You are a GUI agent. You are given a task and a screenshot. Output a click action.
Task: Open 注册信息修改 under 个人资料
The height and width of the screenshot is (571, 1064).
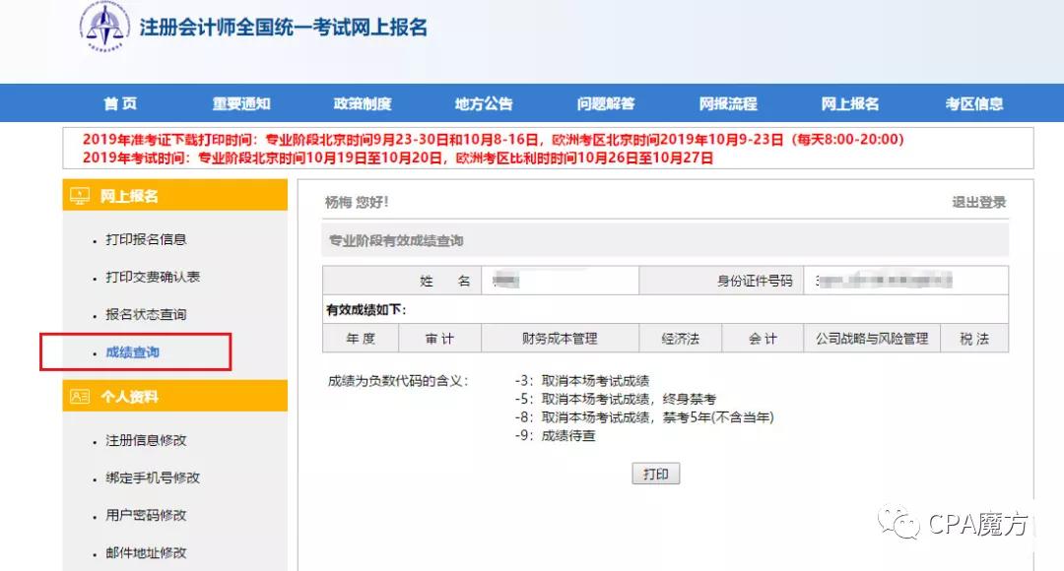(x=146, y=441)
